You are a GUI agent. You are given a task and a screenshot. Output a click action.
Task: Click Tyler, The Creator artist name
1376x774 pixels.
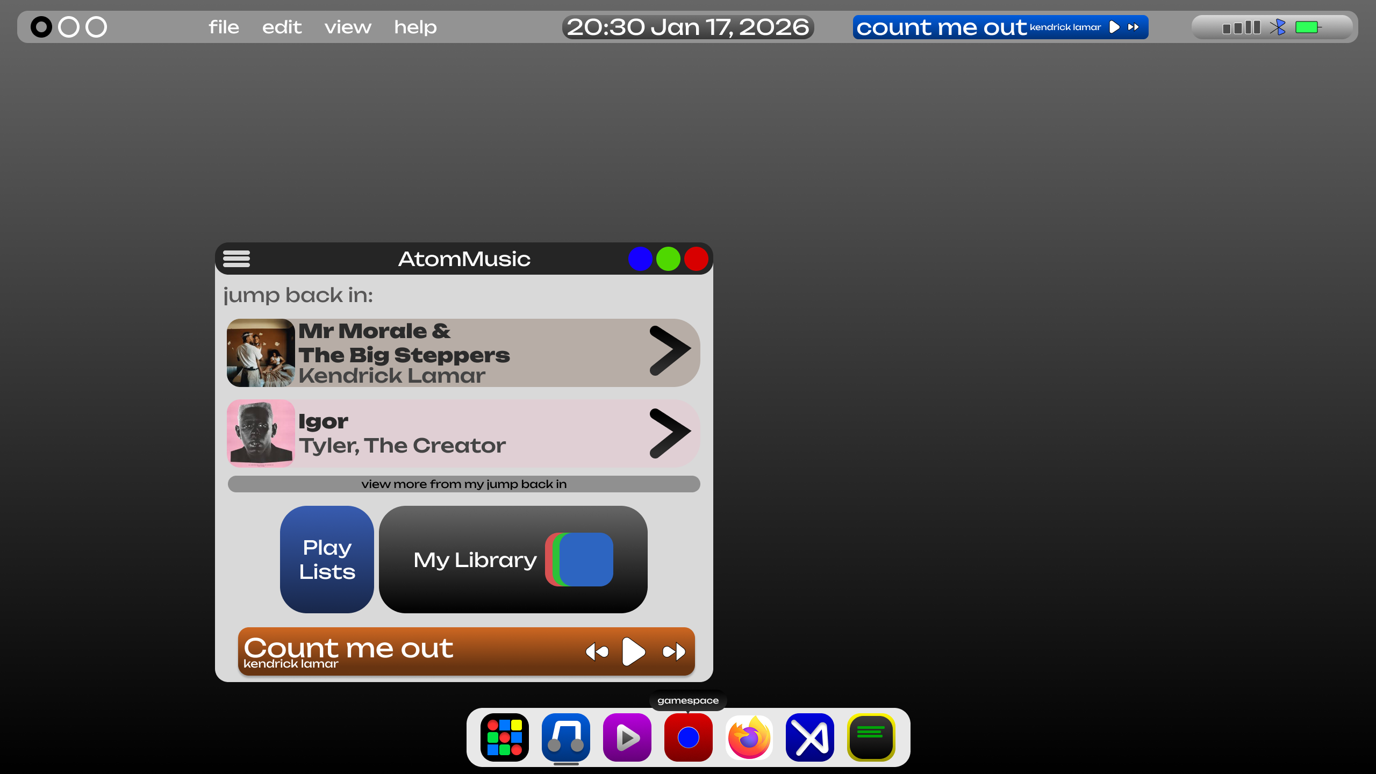[x=403, y=446]
